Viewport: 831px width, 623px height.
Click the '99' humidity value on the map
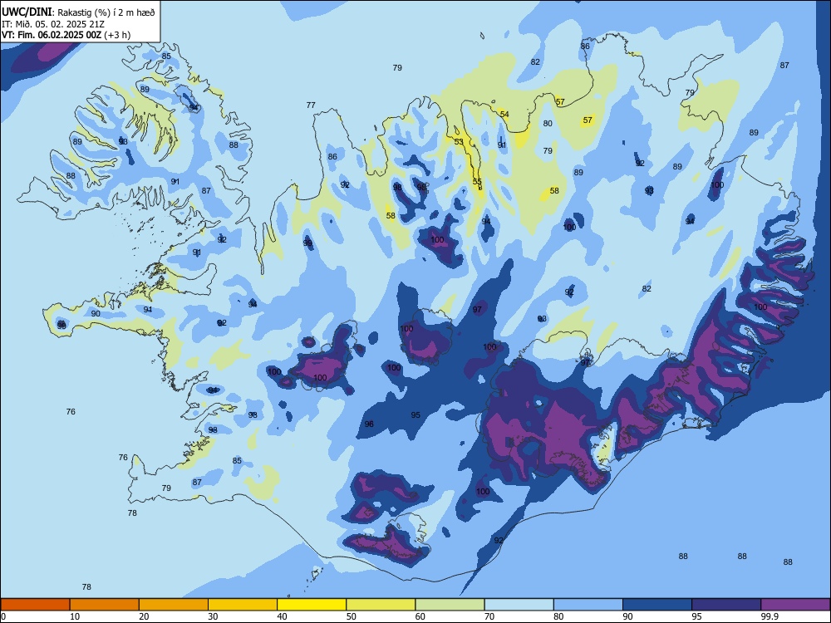[x=307, y=243]
